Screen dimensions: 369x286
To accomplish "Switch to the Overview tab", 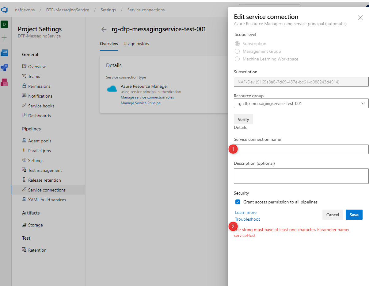I will point(109,44).
